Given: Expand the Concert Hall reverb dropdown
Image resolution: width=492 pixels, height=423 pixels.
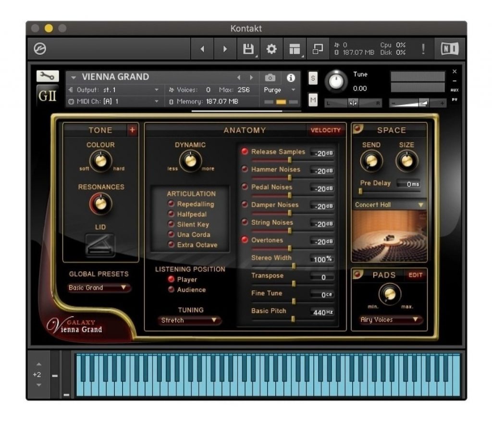Looking at the screenshot, I should [389, 205].
